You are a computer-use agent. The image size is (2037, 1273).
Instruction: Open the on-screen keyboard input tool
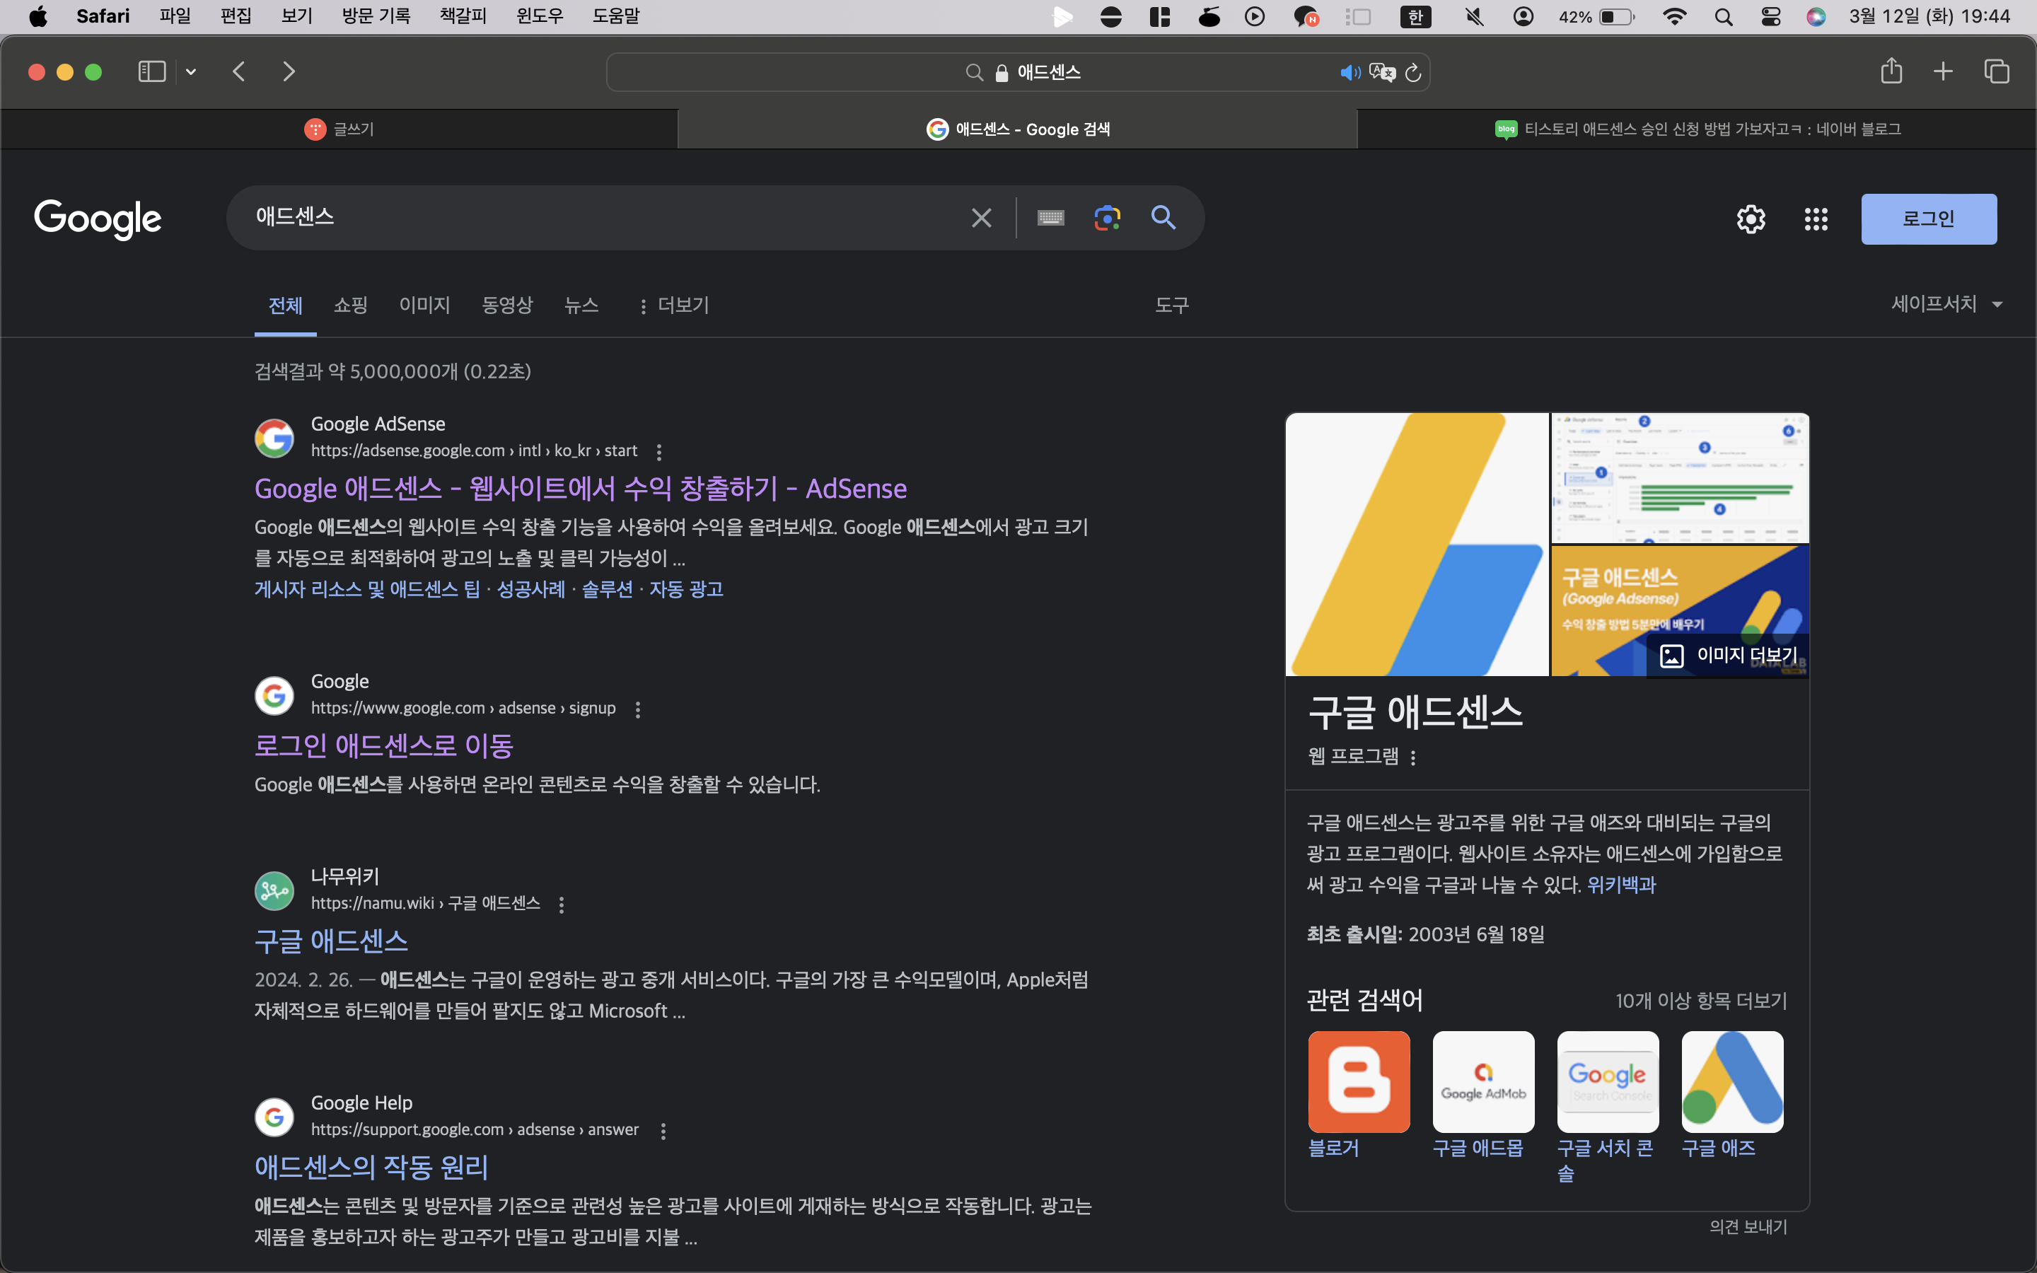click(x=1050, y=218)
